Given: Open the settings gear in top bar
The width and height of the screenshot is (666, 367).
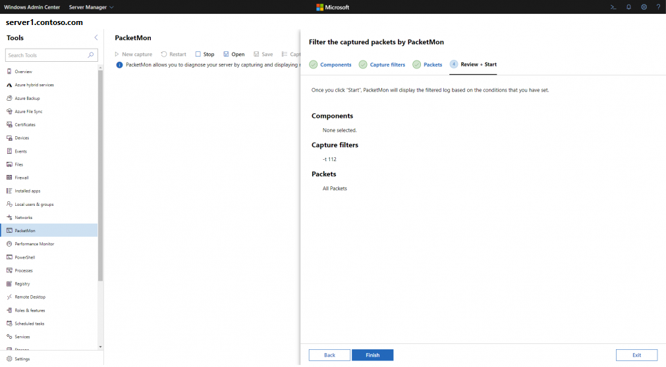Looking at the screenshot, I should tap(644, 7).
